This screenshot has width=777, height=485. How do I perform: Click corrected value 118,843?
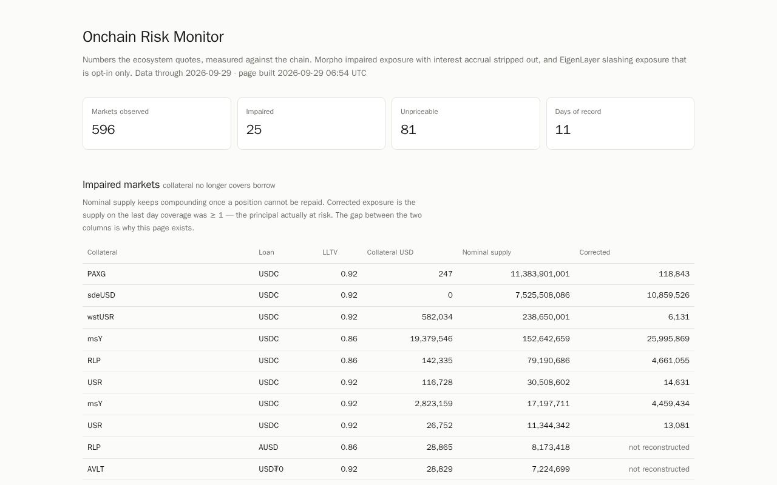pyautogui.click(x=674, y=274)
